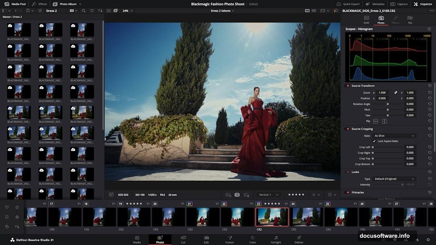Image resolution: width=436 pixels, height=245 pixels.
Task: Select the Color page at the bottom
Action: pos(253,240)
